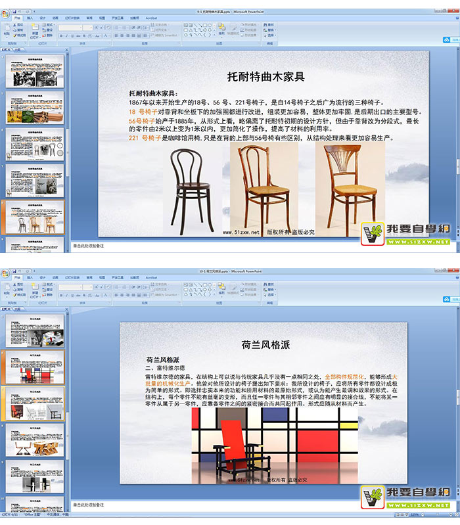Select the red-blue chair slide thumbnail in the bottom window
The width and height of the screenshot is (460, 525).
[35, 367]
